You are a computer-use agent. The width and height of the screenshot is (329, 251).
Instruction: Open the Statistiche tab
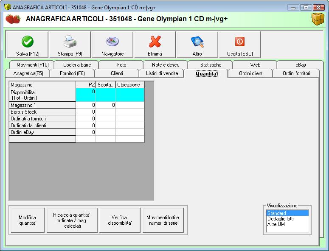[x=211, y=65]
